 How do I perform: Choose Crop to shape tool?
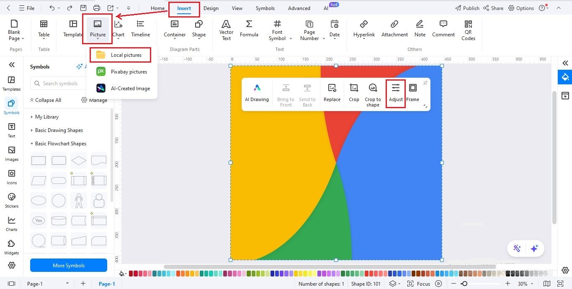point(373,95)
